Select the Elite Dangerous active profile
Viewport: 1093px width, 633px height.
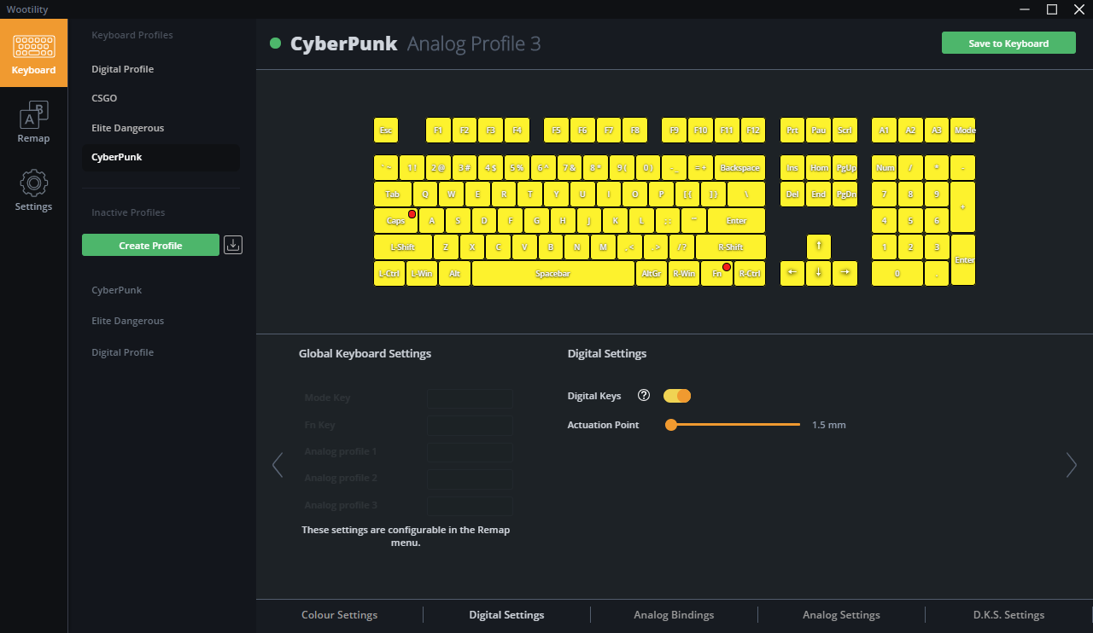(x=128, y=128)
